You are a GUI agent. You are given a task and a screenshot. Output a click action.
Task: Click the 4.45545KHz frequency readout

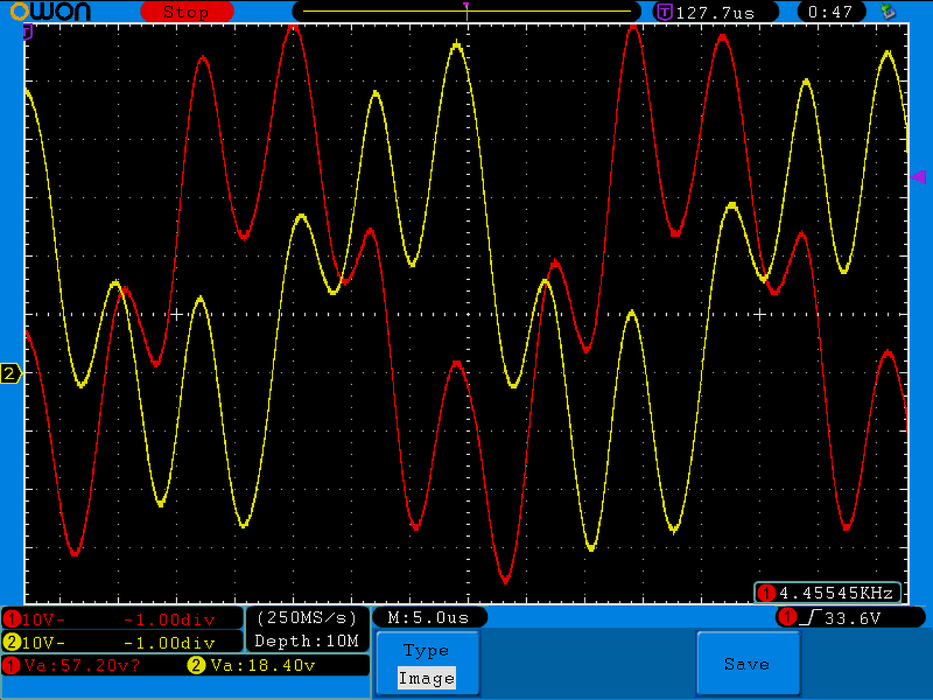836,593
